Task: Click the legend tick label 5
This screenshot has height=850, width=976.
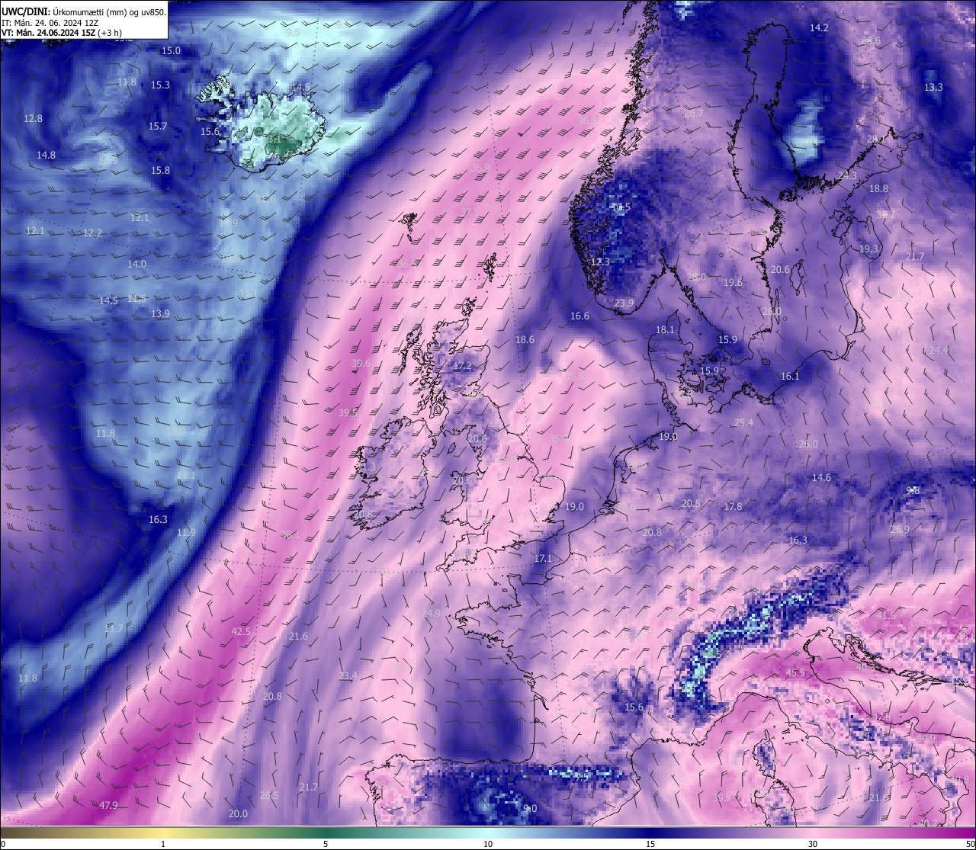Action: coord(326,844)
